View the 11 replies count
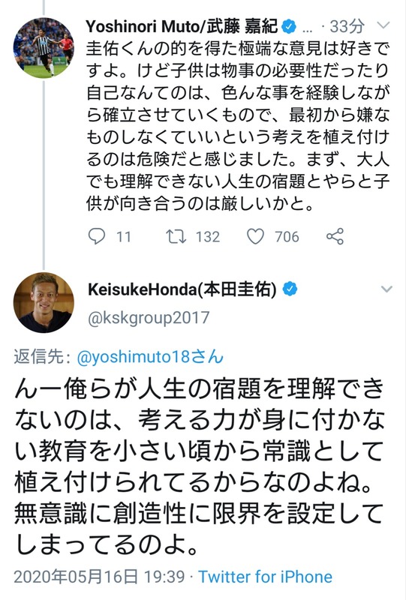This screenshot has width=406, height=600. [123, 237]
